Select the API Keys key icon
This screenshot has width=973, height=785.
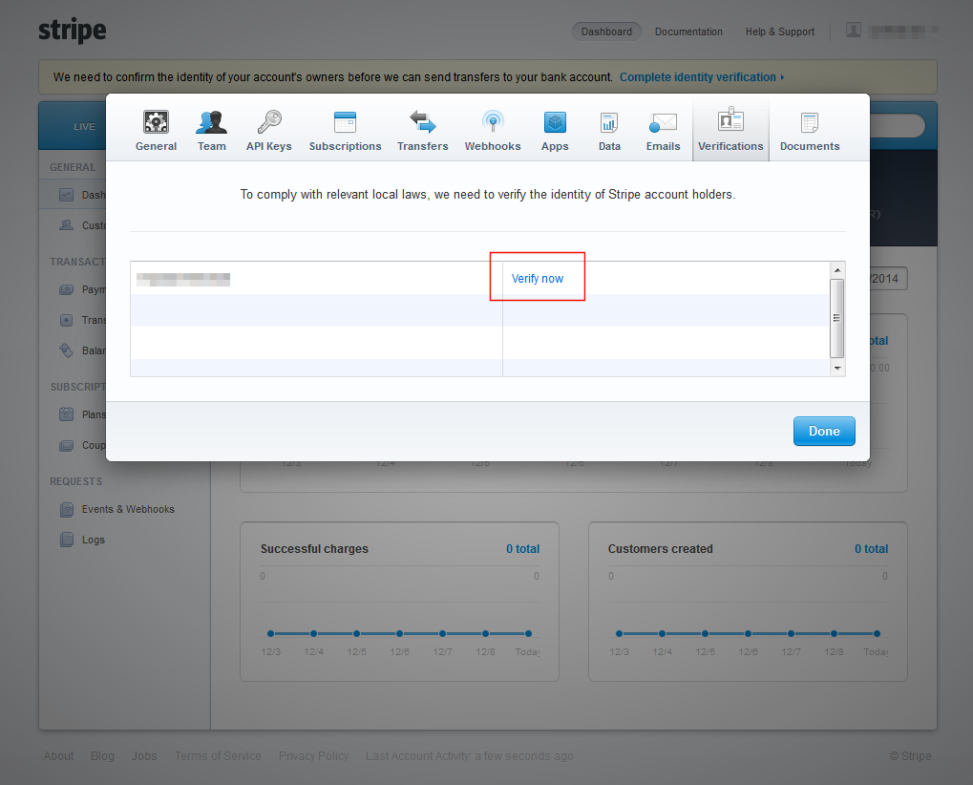coord(269,121)
